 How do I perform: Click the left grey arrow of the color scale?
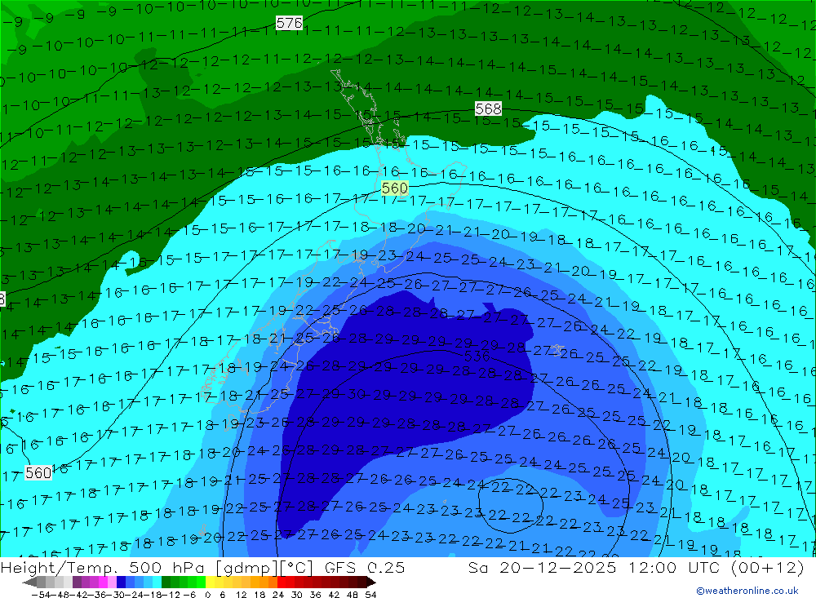point(29,582)
